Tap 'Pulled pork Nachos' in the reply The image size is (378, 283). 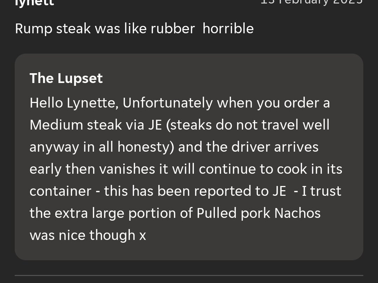[x=258, y=213]
